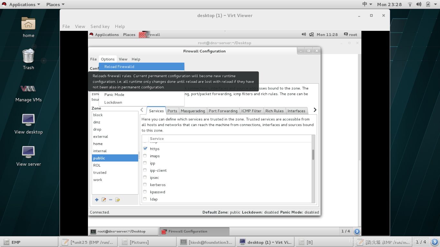Open guest Places menu

coord(129,34)
